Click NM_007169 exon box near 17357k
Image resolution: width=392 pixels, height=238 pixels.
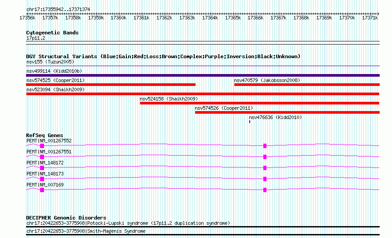(x=42, y=190)
